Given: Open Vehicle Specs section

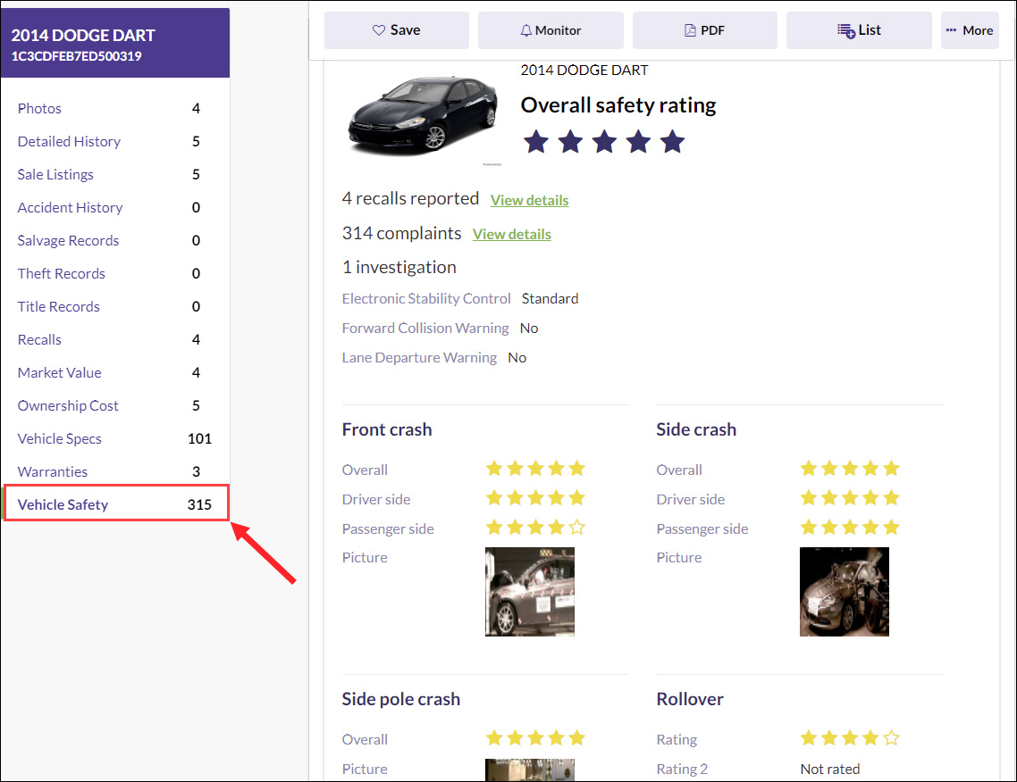Looking at the screenshot, I should [60, 438].
